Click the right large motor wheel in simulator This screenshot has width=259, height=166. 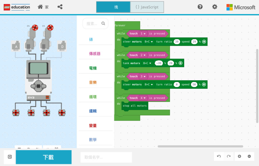coord(50,28)
